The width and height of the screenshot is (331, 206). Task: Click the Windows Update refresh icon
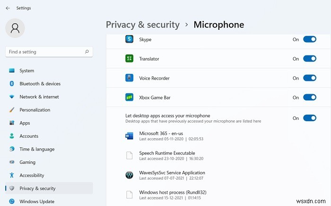pos(12,201)
